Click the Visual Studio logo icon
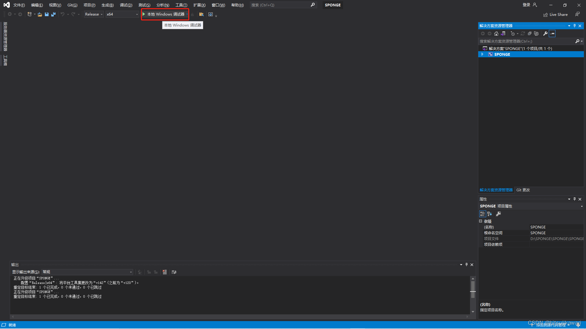 coord(6,5)
